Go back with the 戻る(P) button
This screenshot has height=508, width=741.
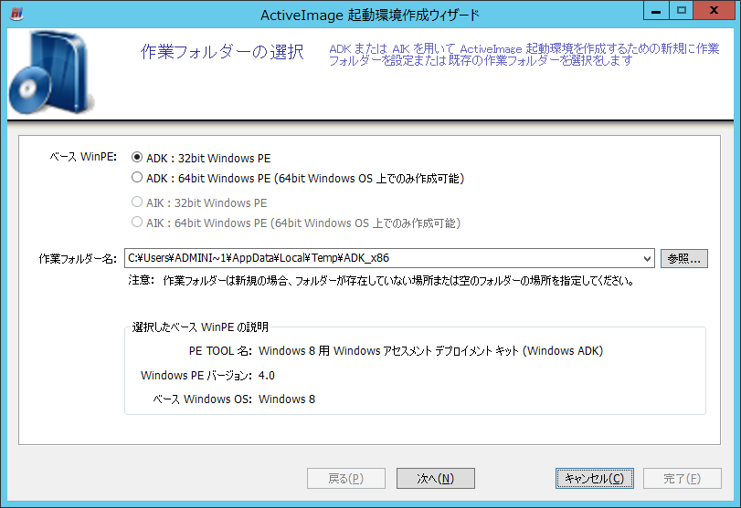(x=346, y=478)
